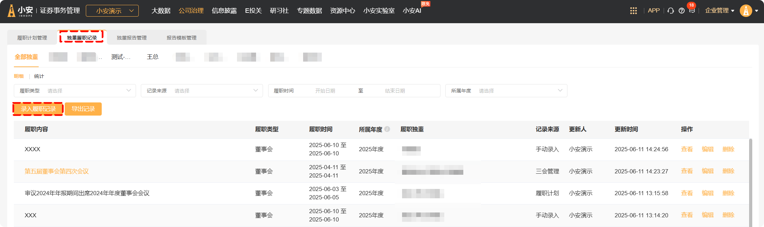The image size is (764, 227).
Task: Open the E投关 menu
Action: (253, 11)
